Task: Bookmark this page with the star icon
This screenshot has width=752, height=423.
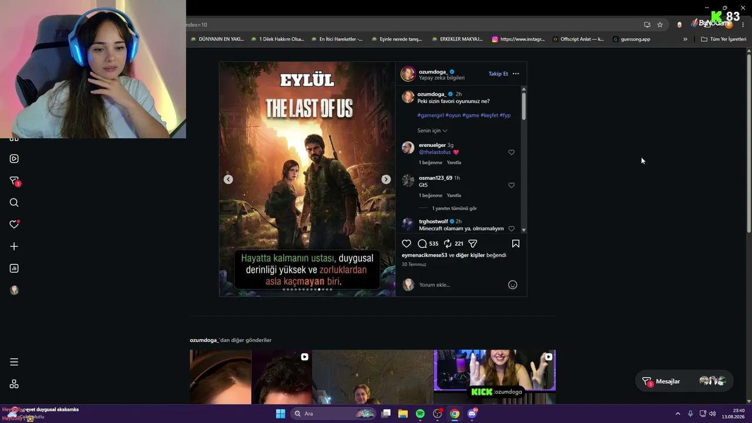Action: 660,25
